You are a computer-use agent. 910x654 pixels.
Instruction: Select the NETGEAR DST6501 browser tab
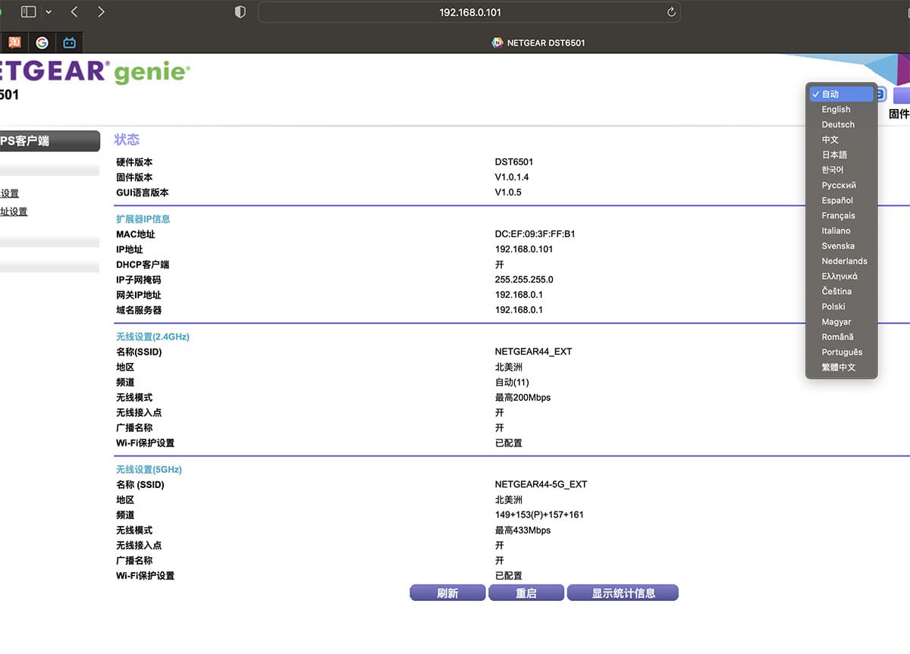tap(538, 42)
